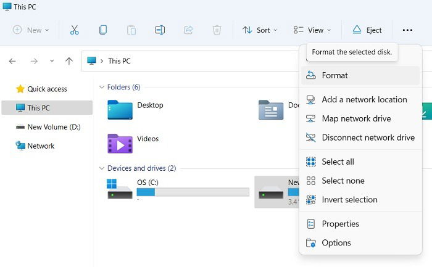Select Map network drive menu entry
This screenshot has height=267, width=432.
tap(360, 118)
